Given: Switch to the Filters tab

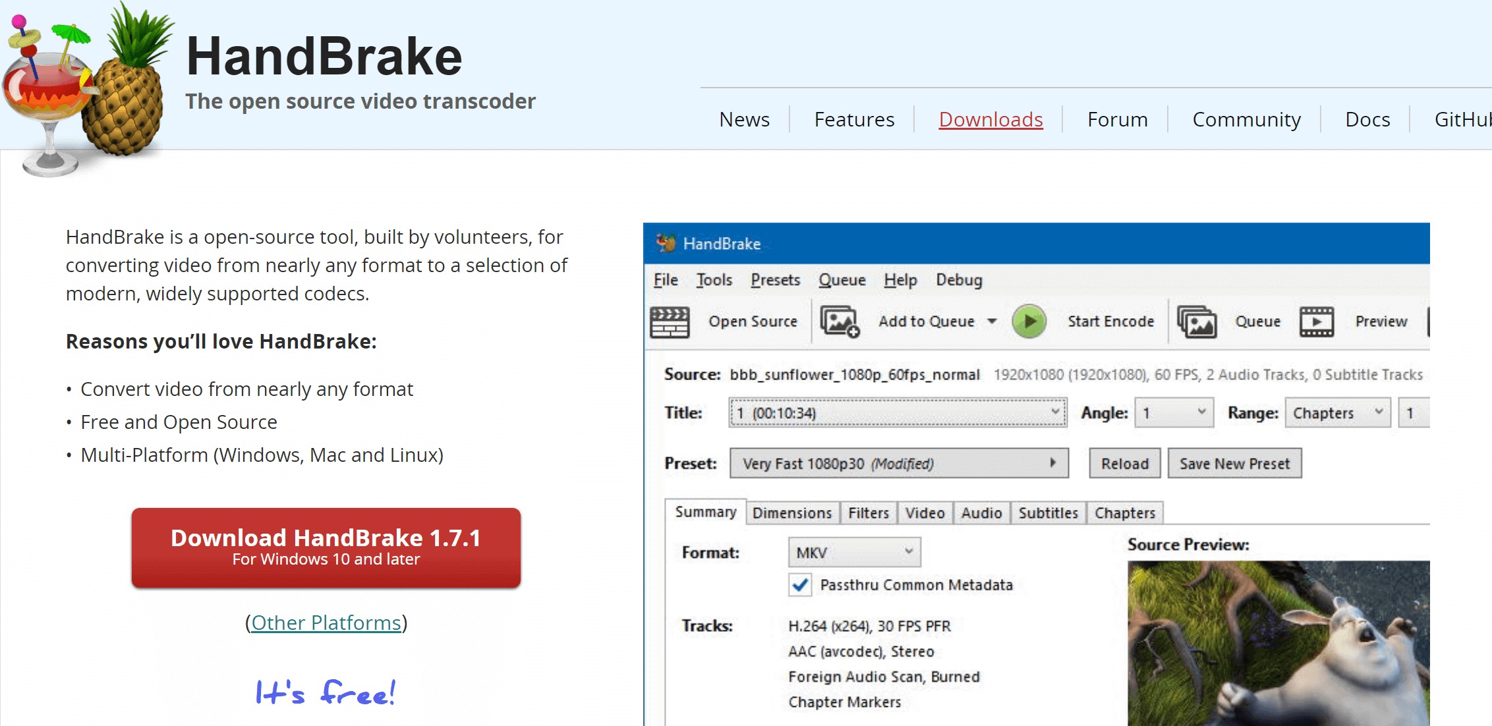Looking at the screenshot, I should [x=869, y=513].
